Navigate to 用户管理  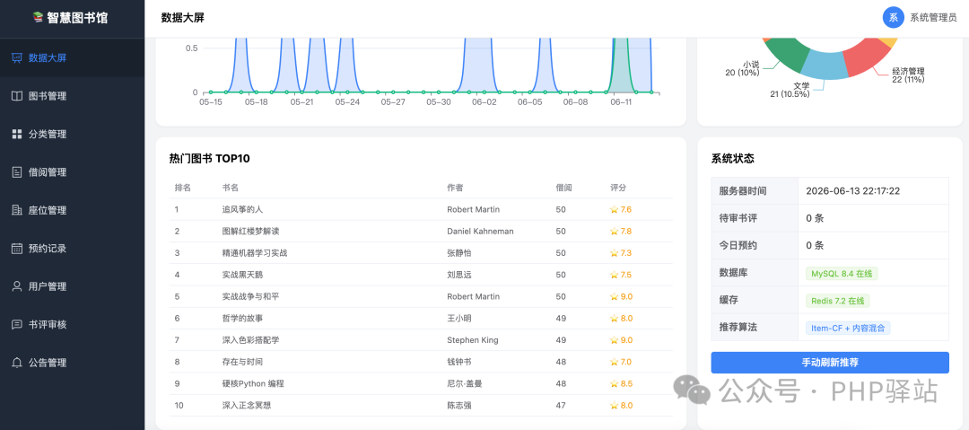pyautogui.click(x=73, y=286)
